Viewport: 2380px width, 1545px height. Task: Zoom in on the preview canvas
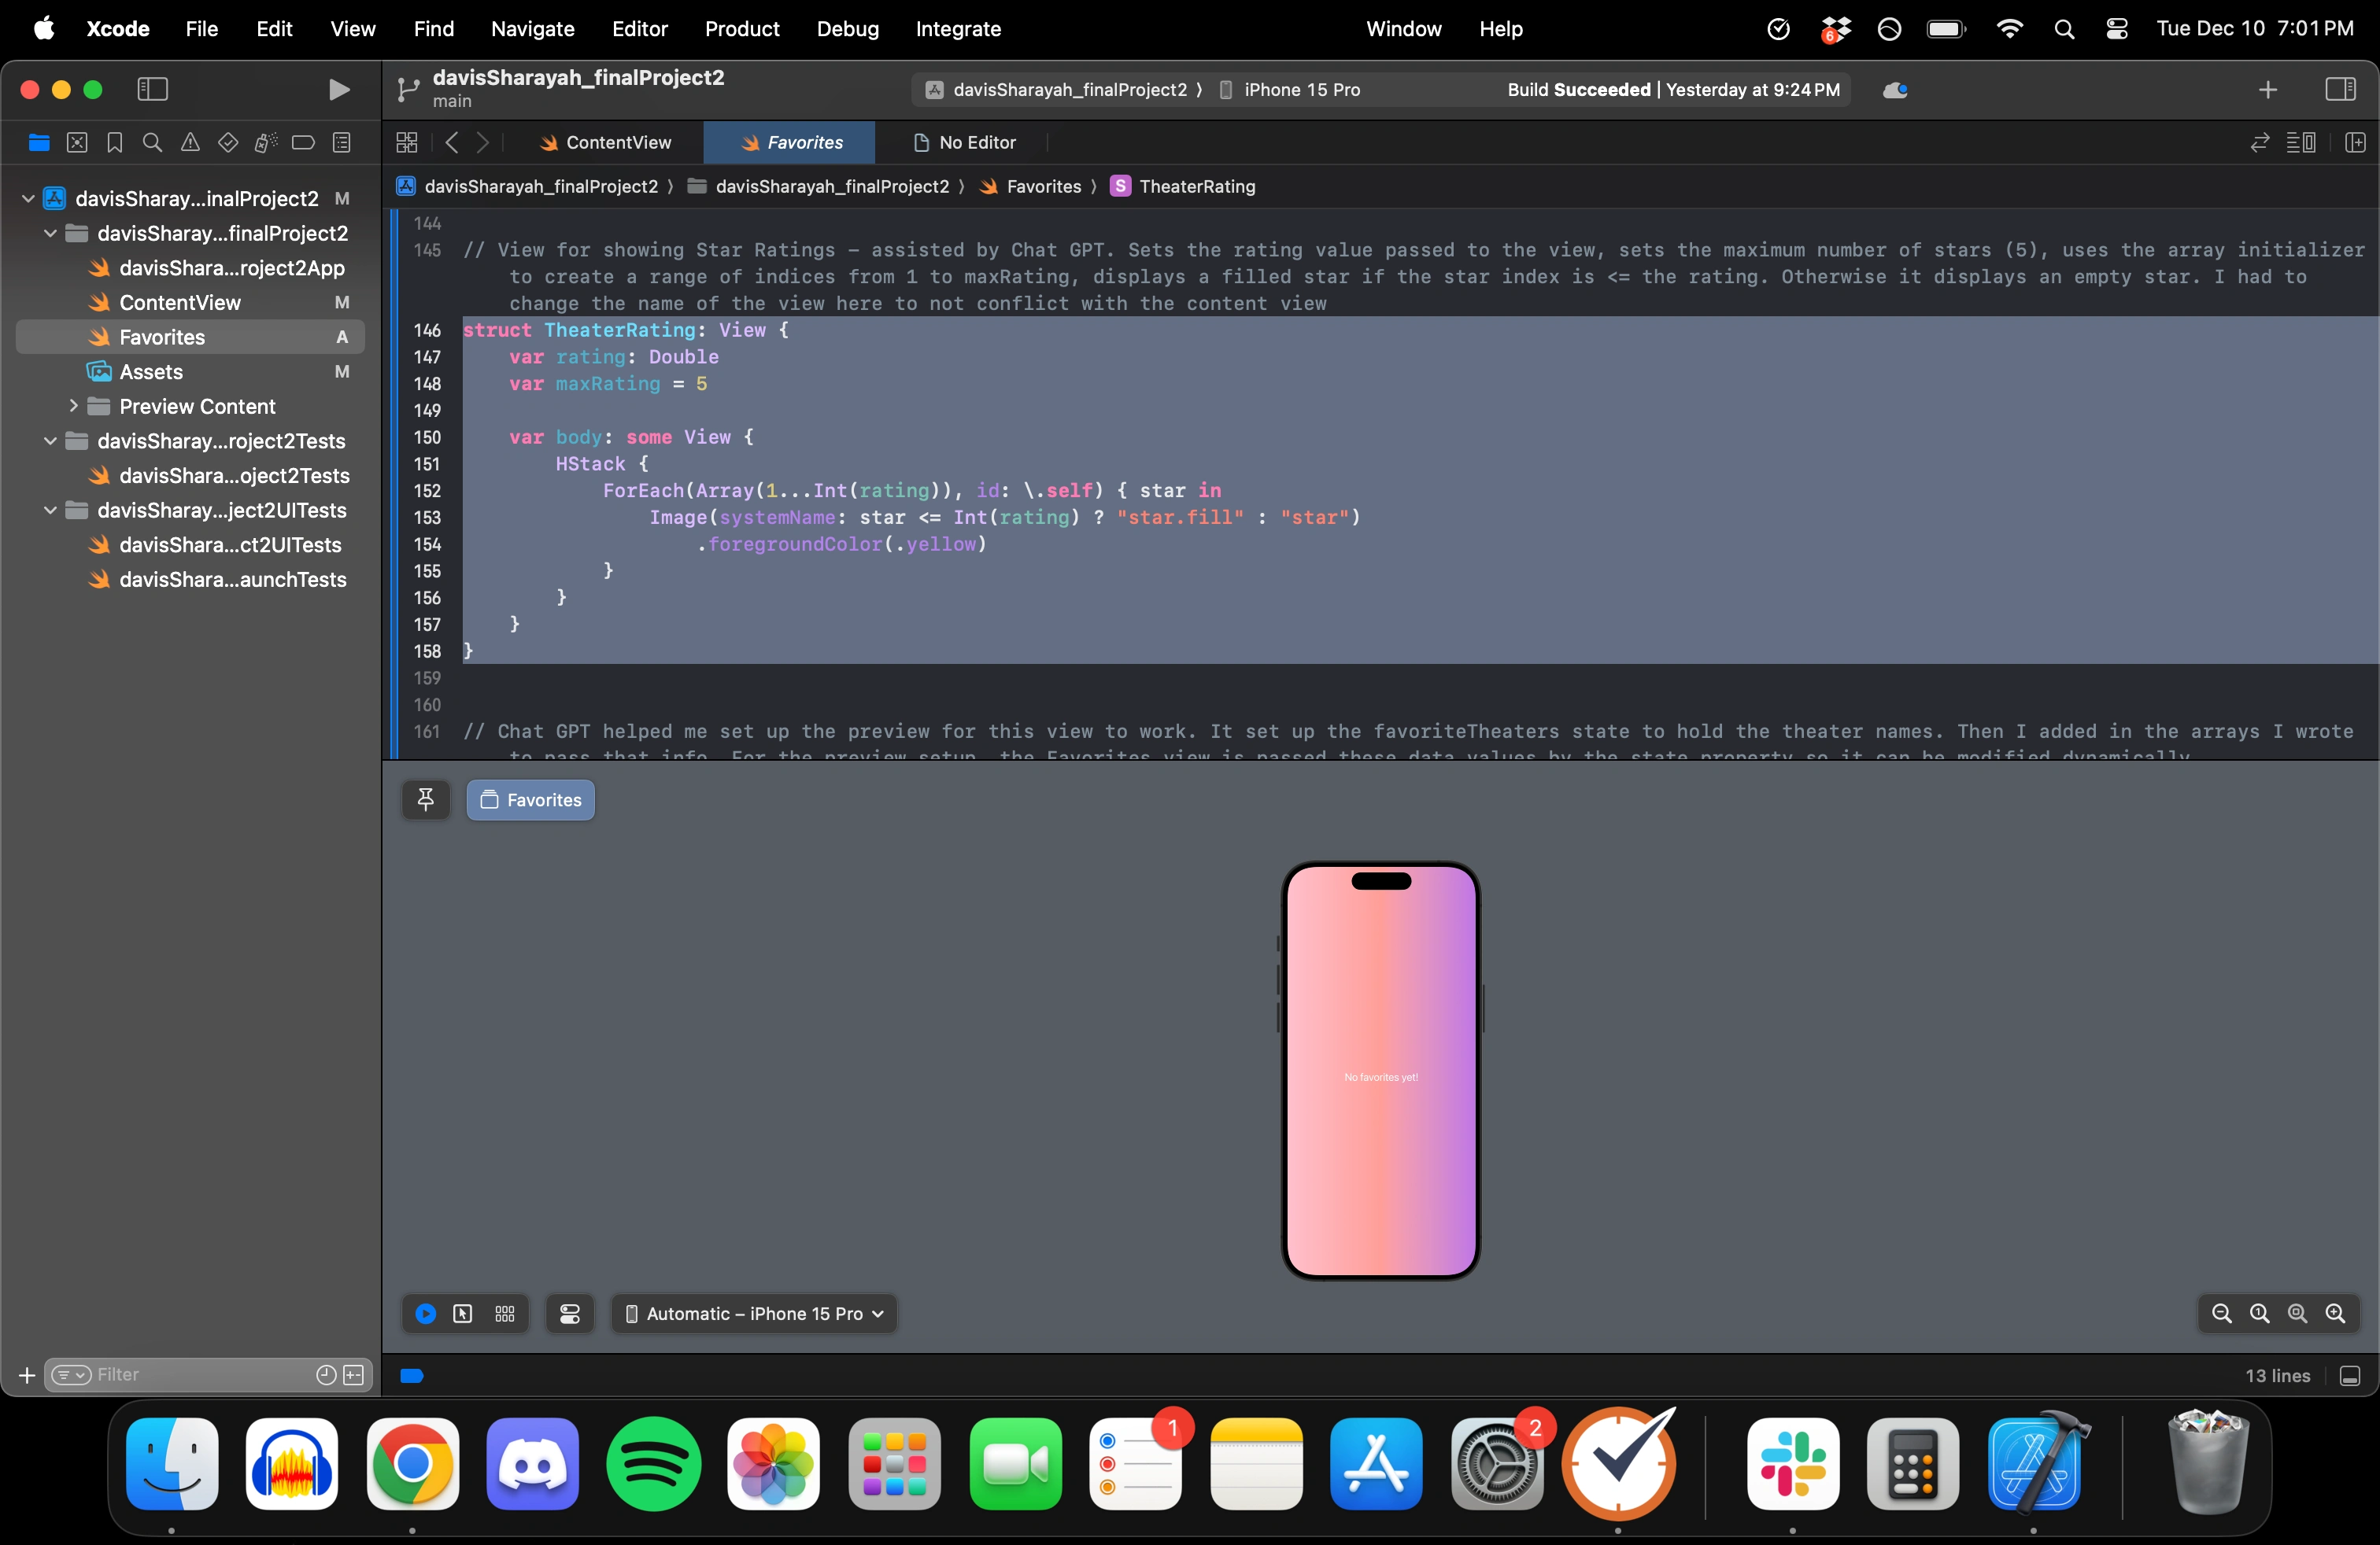pos(2335,1315)
